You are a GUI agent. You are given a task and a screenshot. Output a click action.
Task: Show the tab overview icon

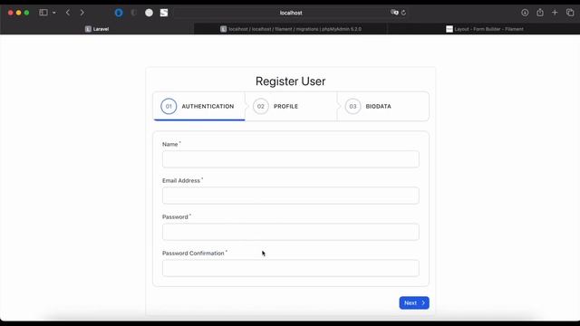coord(570,13)
